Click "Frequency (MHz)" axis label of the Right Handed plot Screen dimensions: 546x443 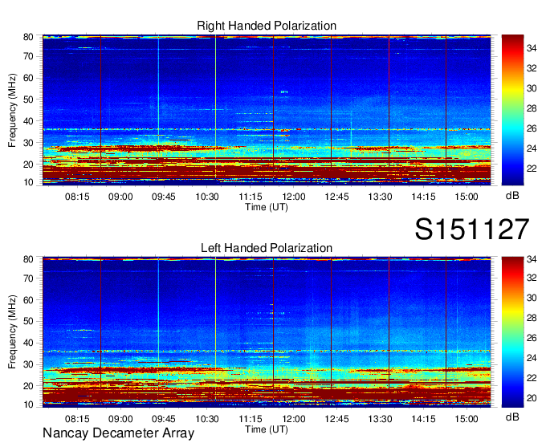pyautogui.click(x=12, y=110)
